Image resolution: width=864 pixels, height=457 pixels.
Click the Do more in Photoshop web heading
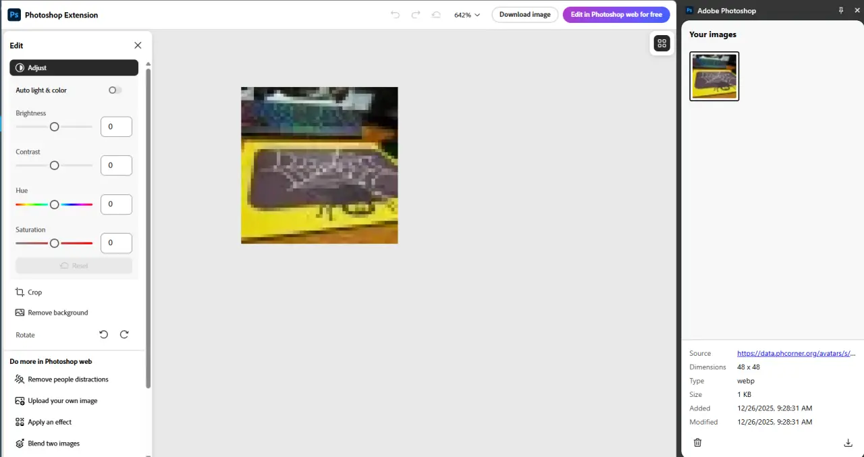click(51, 361)
